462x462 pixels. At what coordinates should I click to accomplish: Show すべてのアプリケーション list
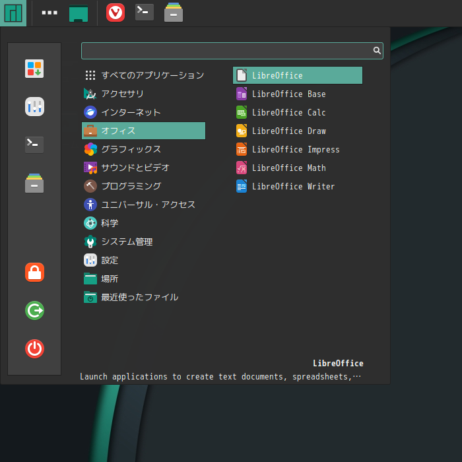click(x=152, y=75)
